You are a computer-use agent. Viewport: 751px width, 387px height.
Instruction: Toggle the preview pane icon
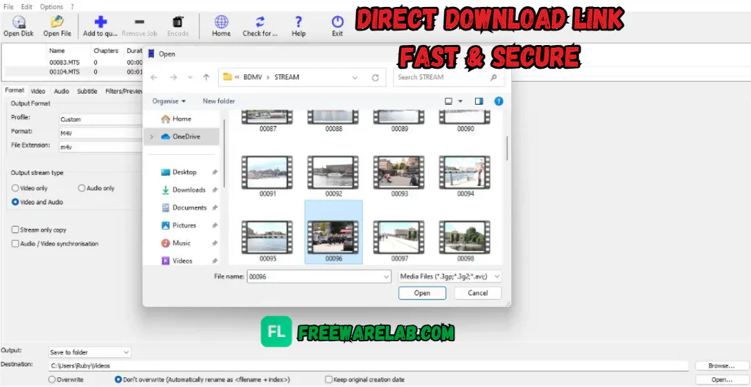click(479, 101)
